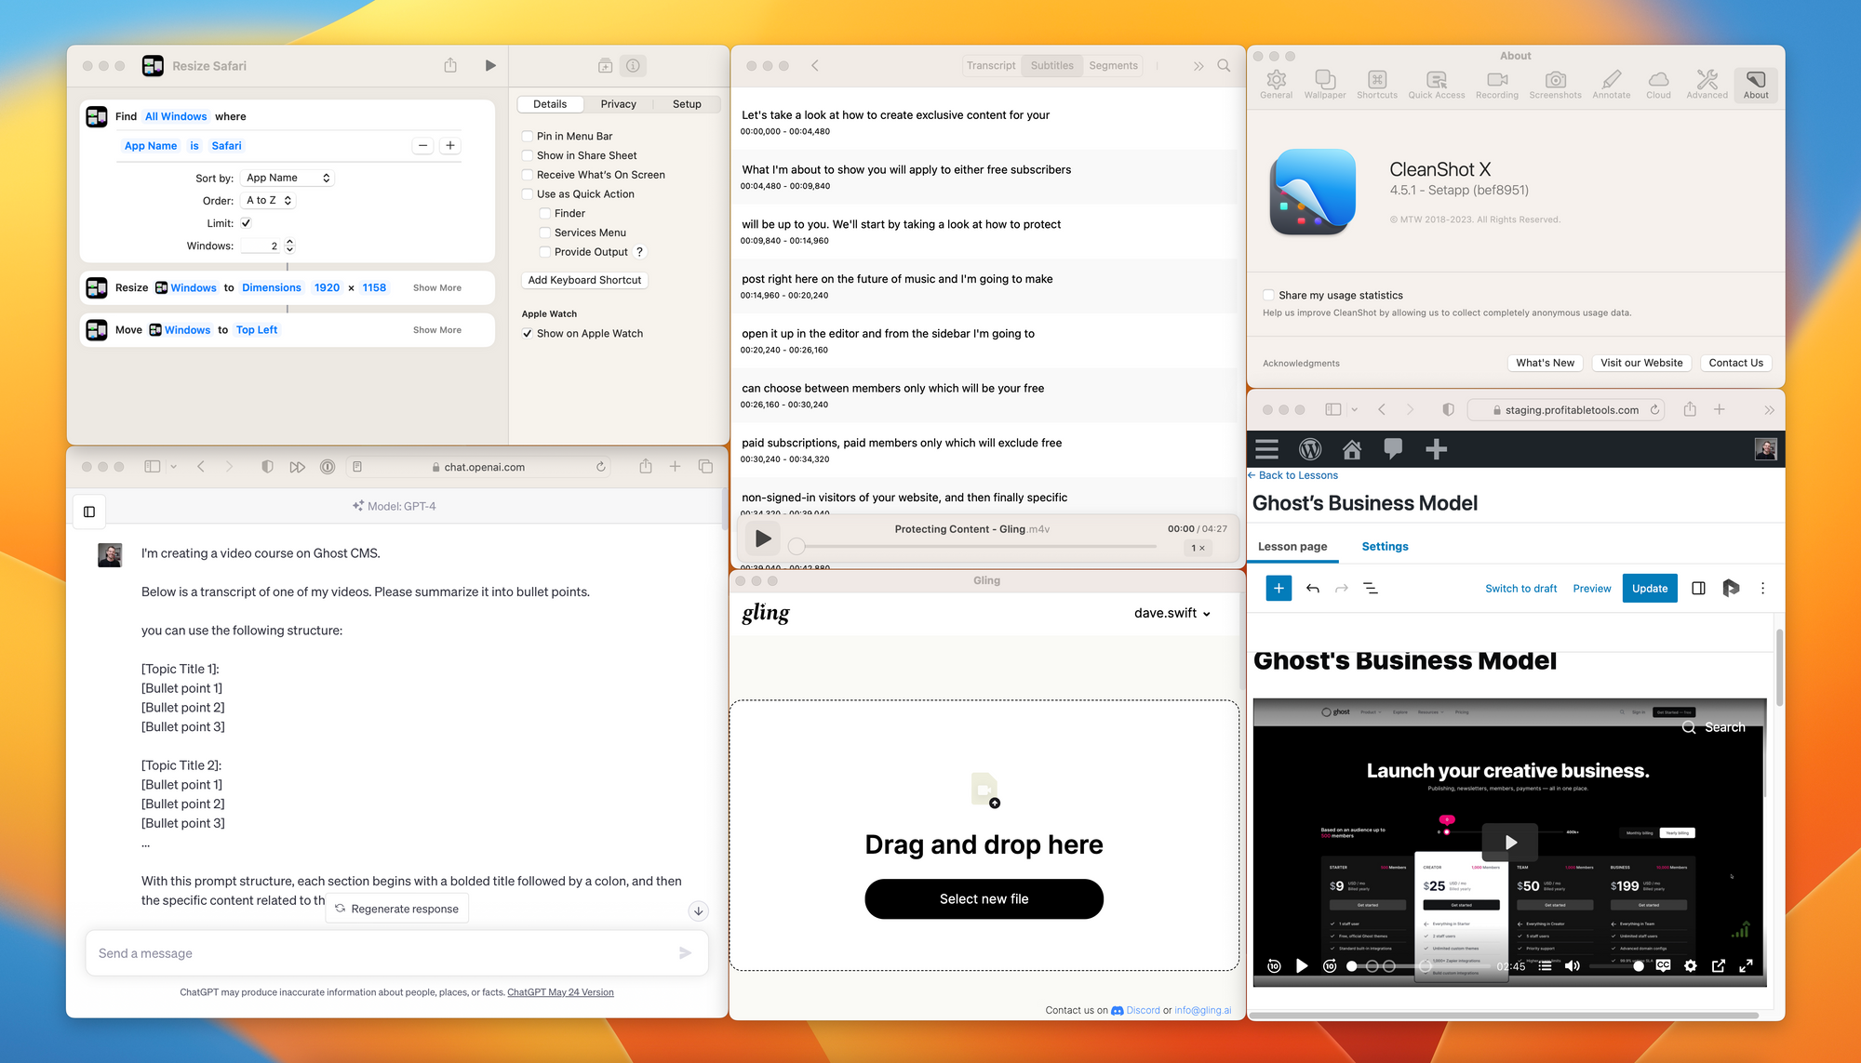Screen dimensions: 1861x1063
Task: Open the Order A to Z dropdown
Action: click(x=268, y=200)
